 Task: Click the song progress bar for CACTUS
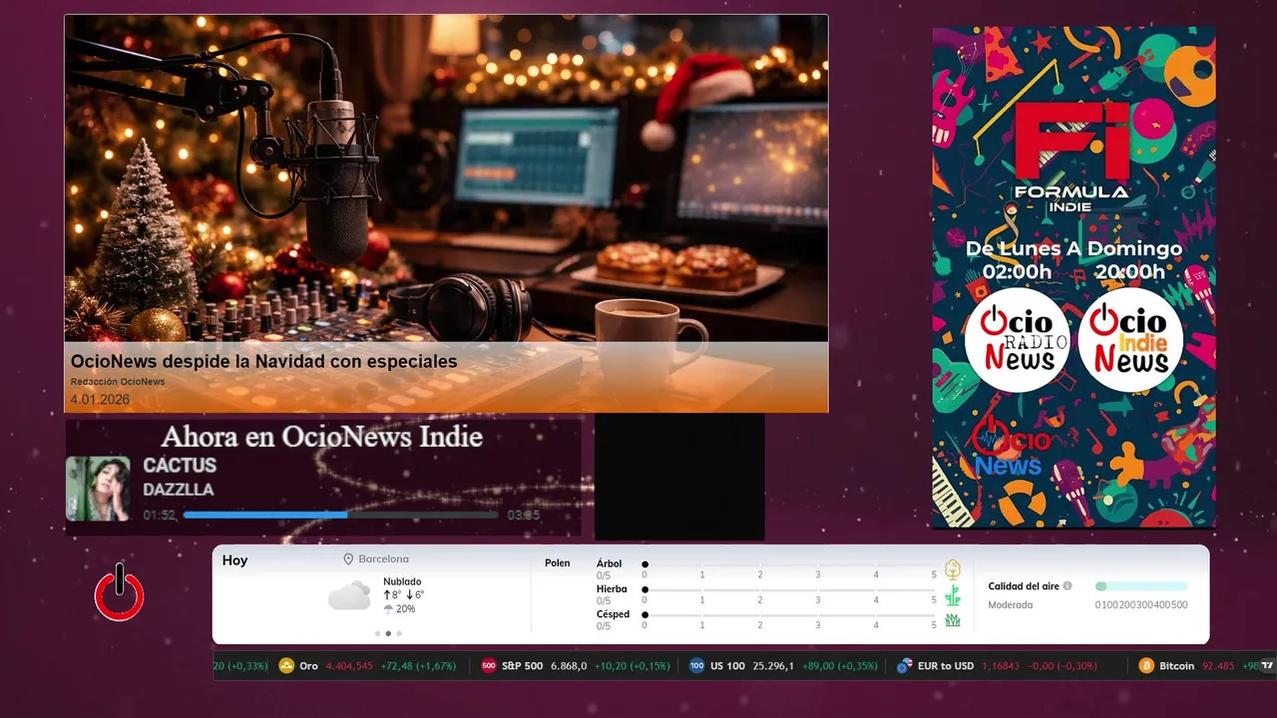click(x=340, y=515)
